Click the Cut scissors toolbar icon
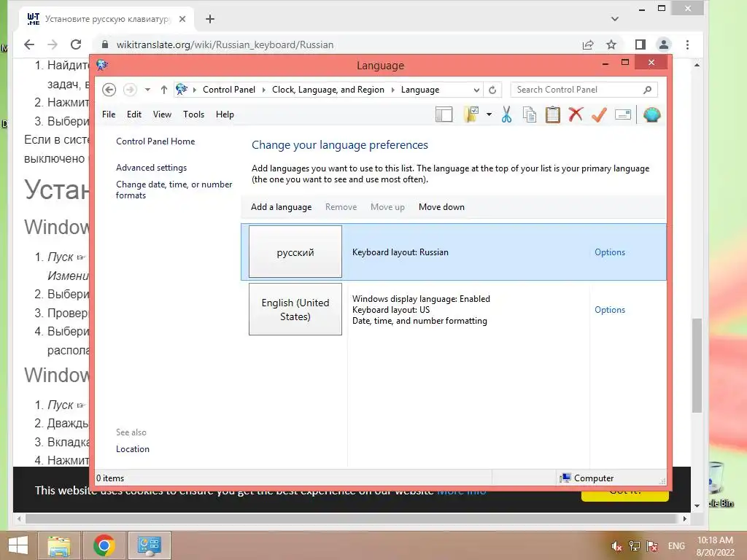This screenshot has height=560, width=747. [x=506, y=114]
